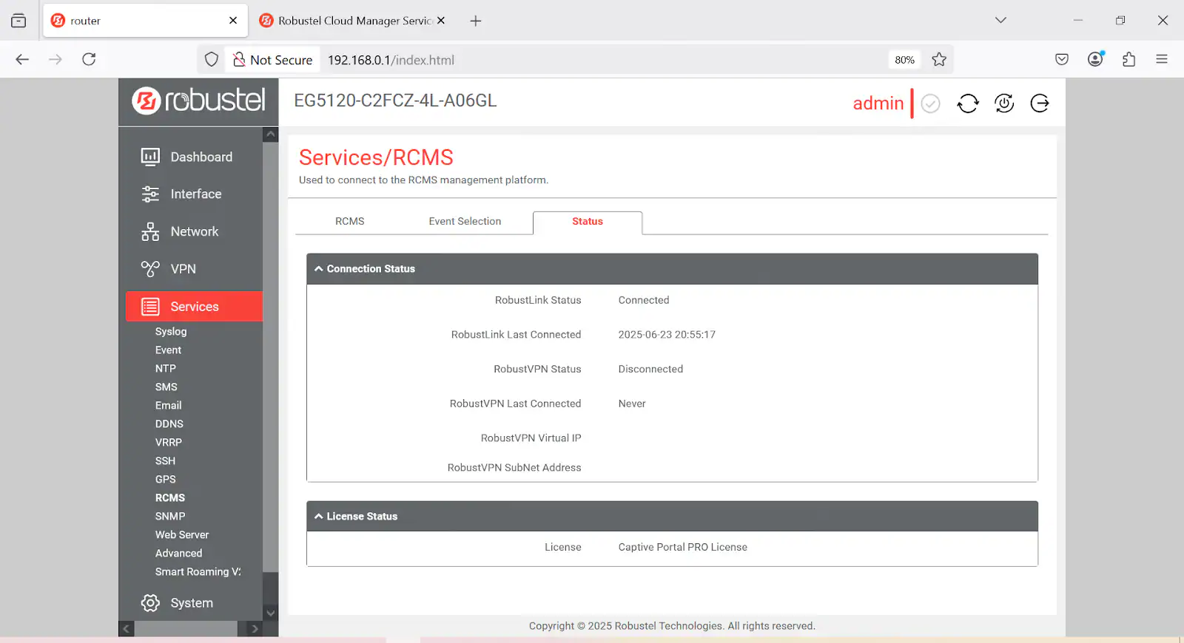Open the Firefox application menu
Screen dimensions: 1184x643
[x=1162, y=59]
